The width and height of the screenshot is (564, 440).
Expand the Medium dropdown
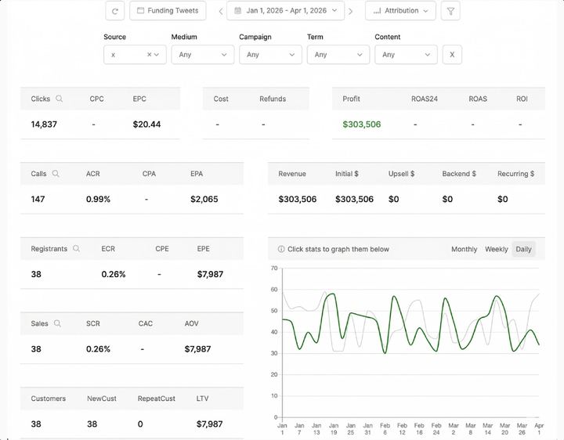pyautogui.click(x=203, y=55)
